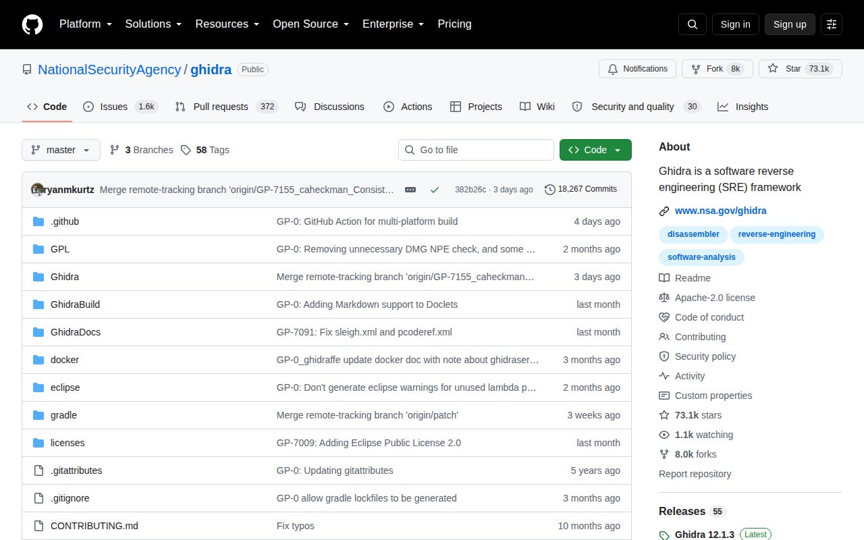Click the star icon in Star button
Viewport: 864px width, 540px height.
click(773, 69)
